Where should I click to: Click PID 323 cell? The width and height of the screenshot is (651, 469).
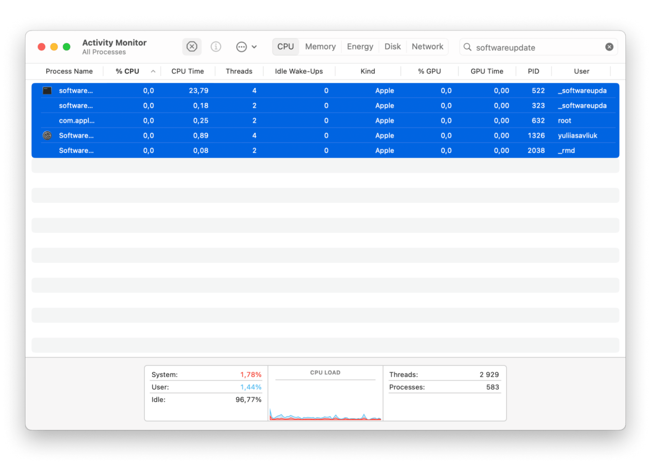pyautogui.click(x=538, y=105)
